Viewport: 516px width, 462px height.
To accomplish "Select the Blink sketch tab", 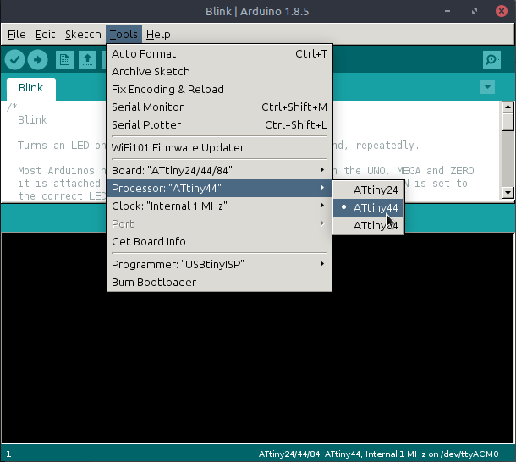I will point(31,88).
